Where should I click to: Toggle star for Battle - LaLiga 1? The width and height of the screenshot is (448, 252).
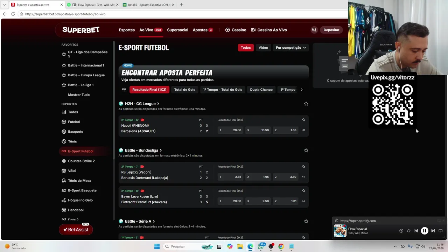click(x=64, y=85)
